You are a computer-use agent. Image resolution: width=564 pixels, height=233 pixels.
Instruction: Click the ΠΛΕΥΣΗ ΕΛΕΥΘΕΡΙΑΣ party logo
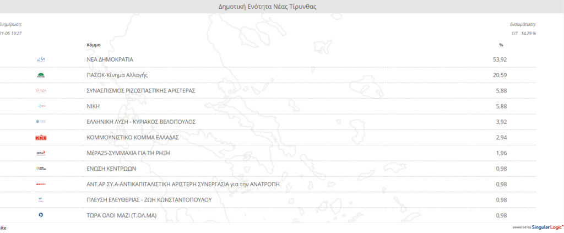pyautogui.click(x=41, y=200)
